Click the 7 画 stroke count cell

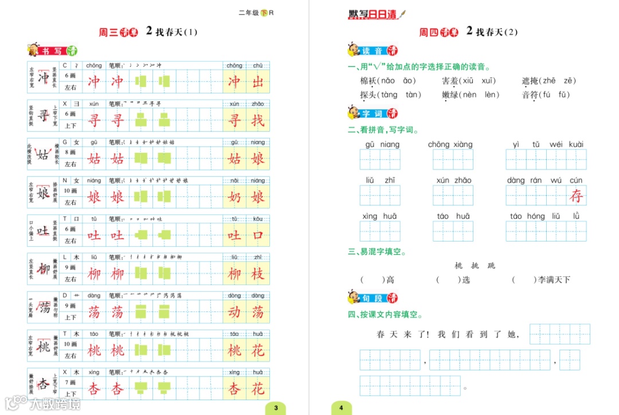tap(70, 382)
